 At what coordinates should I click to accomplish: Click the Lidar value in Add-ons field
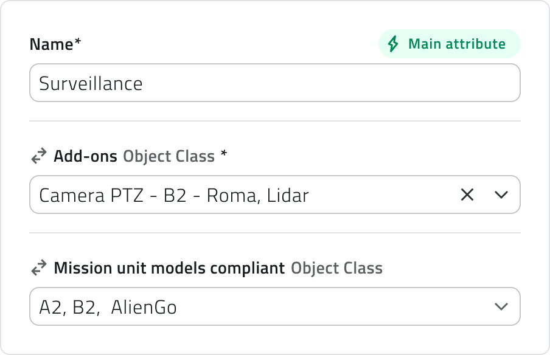click(x=288, y=195)
